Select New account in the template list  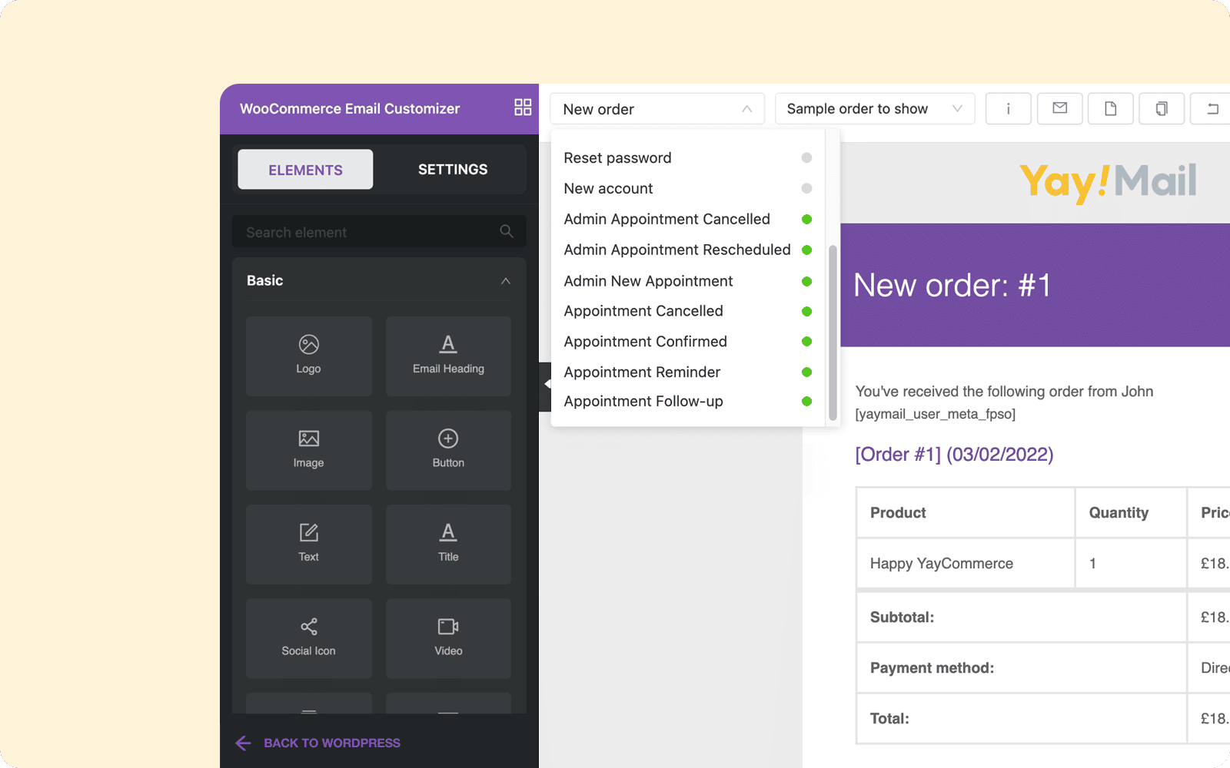coord(688,188)
